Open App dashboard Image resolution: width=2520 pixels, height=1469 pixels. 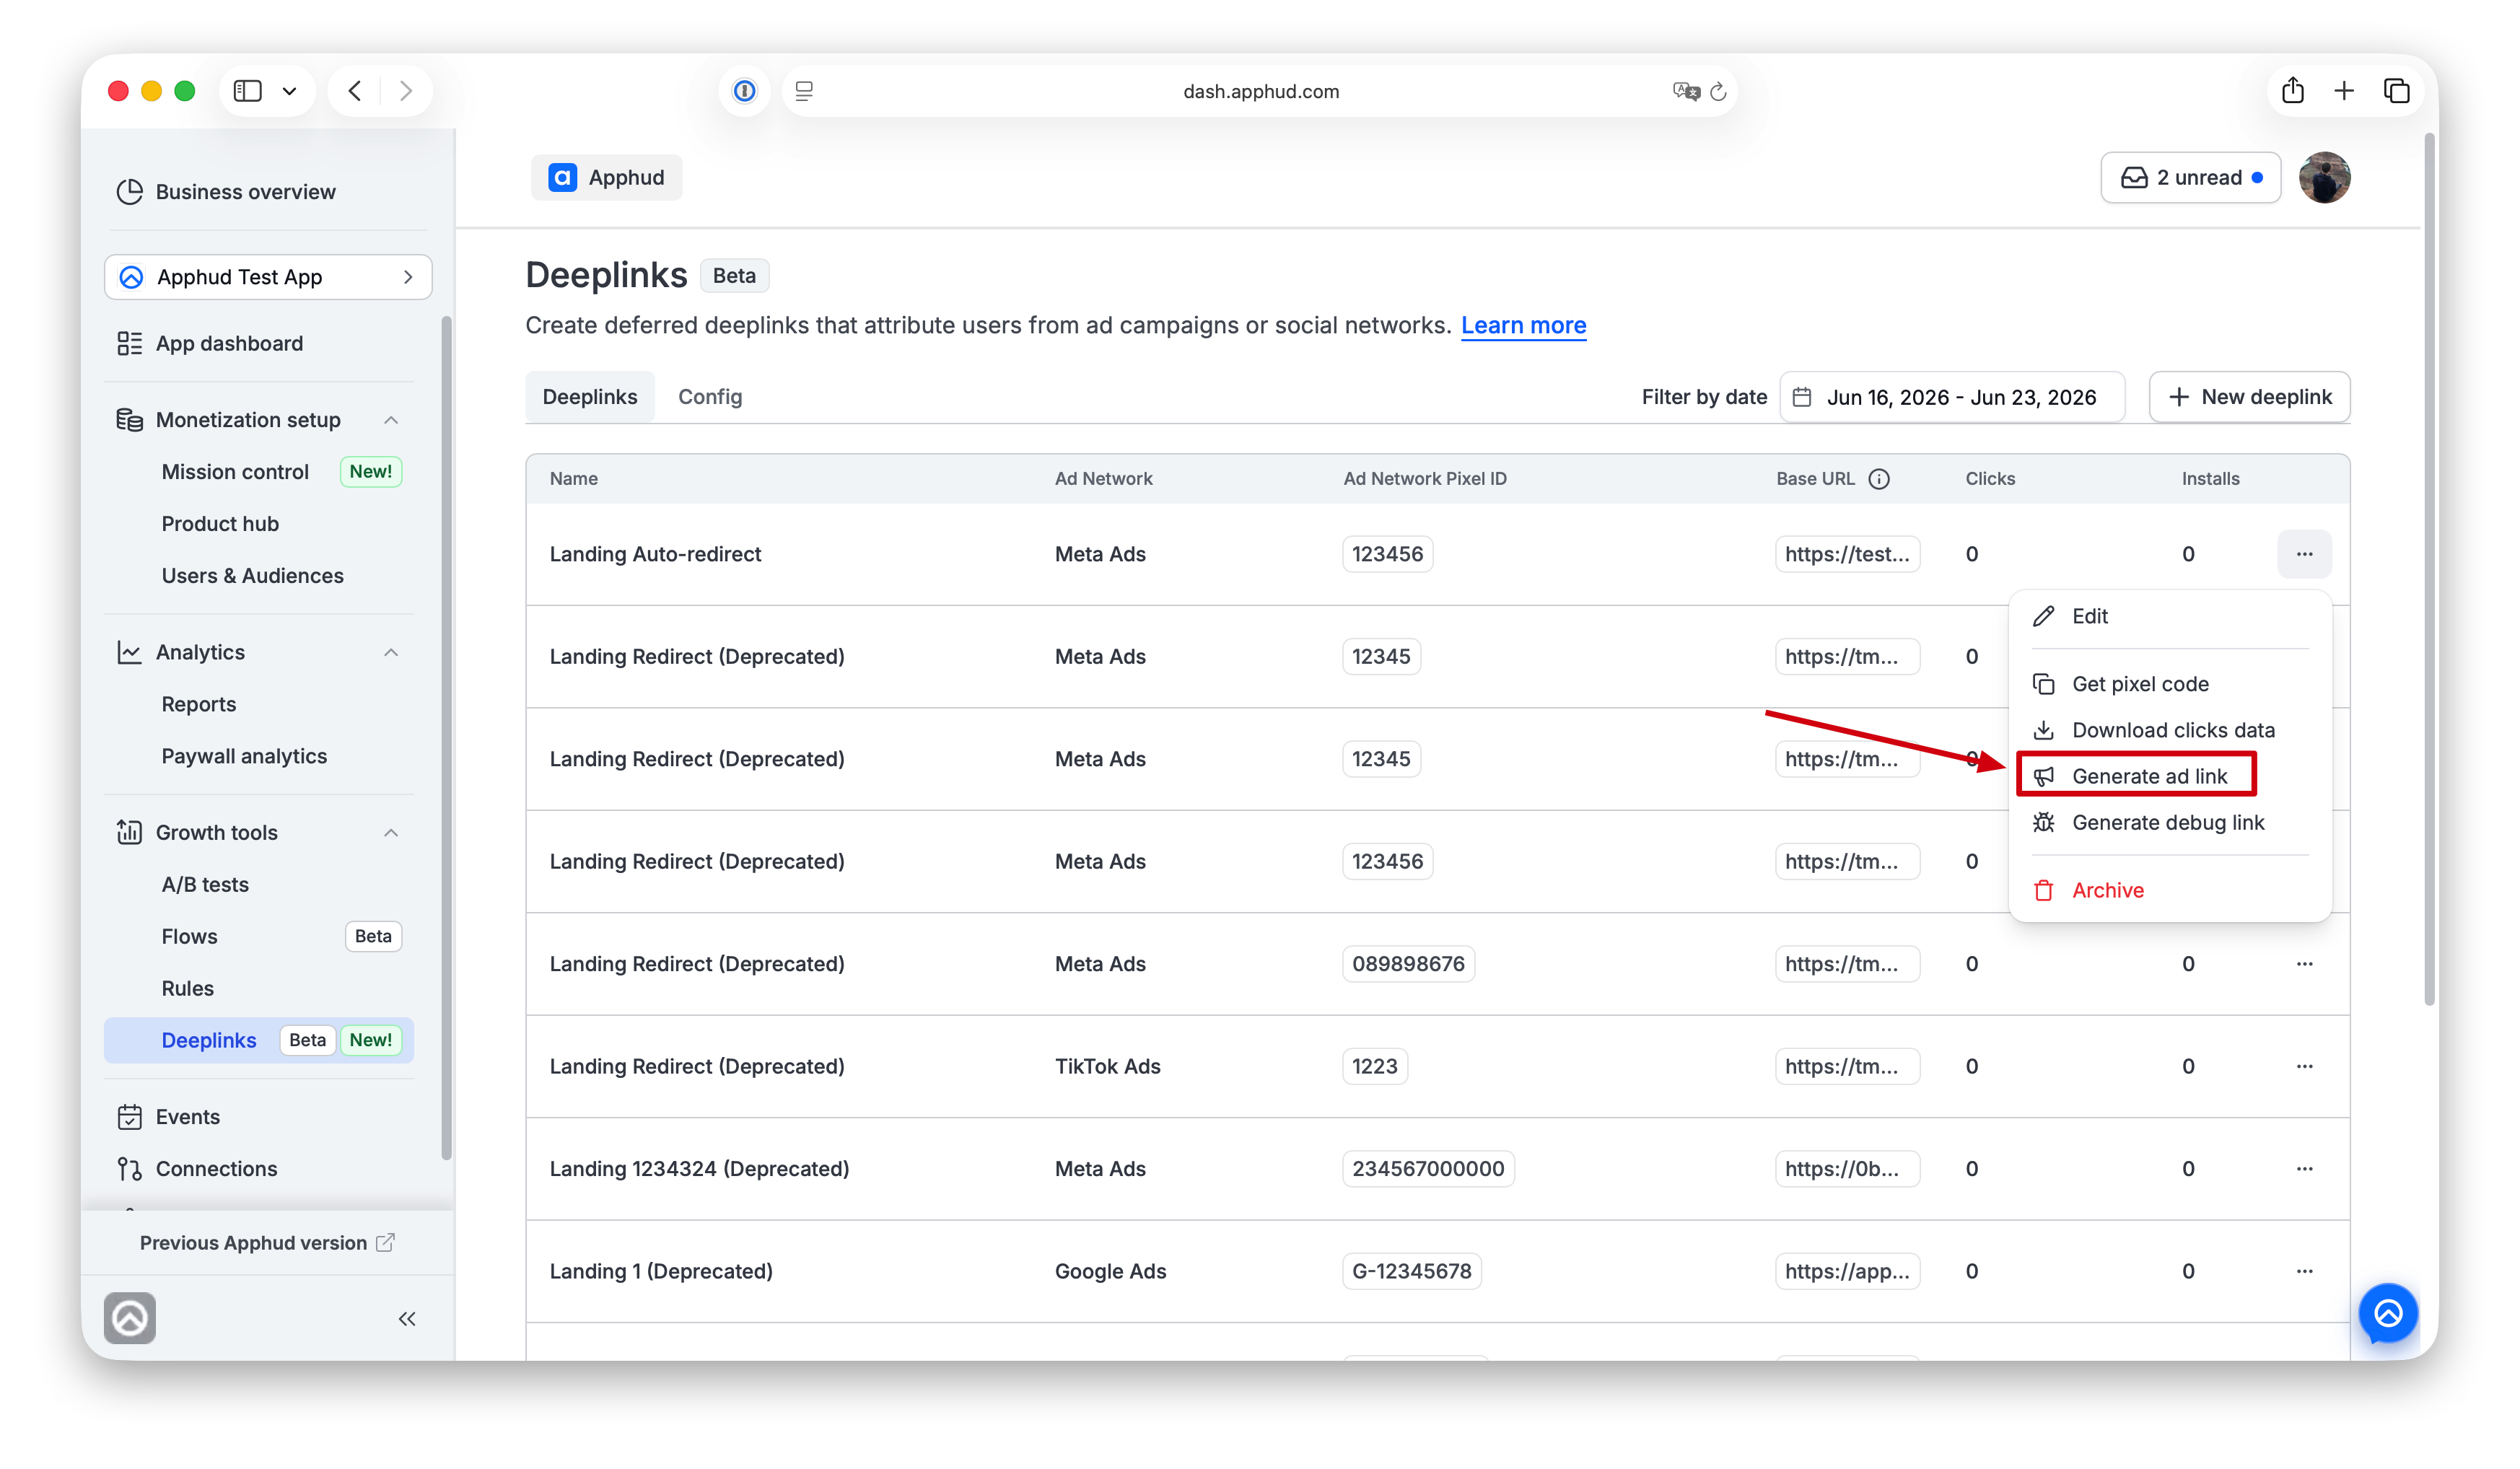coord(210,343)
